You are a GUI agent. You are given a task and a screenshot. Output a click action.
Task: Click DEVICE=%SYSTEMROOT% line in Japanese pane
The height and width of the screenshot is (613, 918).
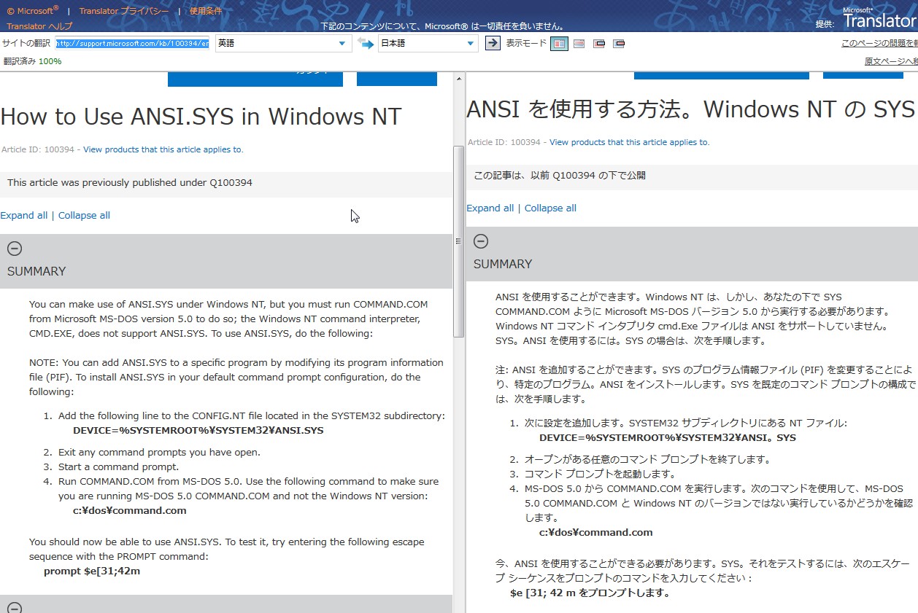[668, 437]
